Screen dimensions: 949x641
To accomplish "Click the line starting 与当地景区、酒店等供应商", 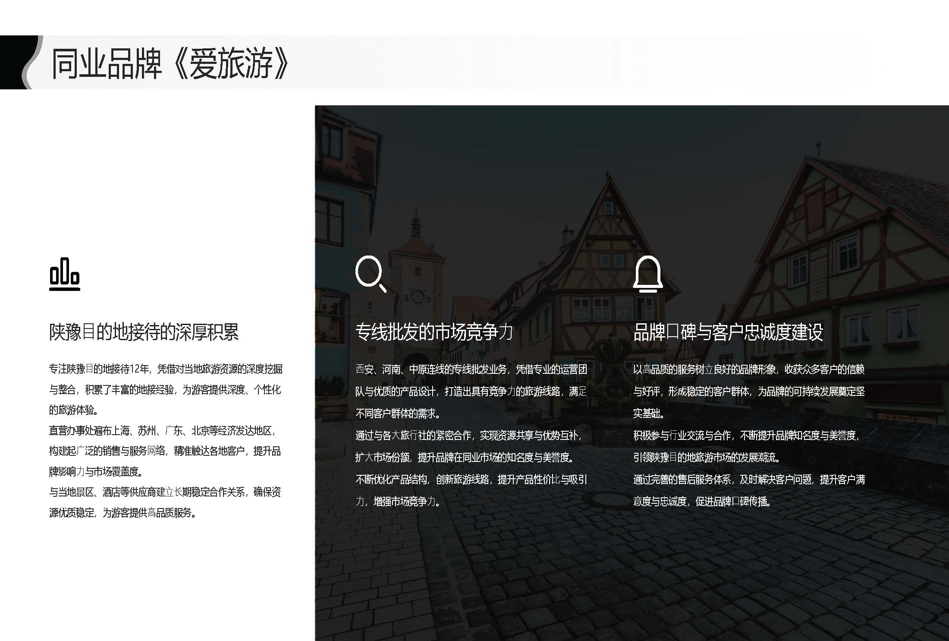I will point(165,492).
